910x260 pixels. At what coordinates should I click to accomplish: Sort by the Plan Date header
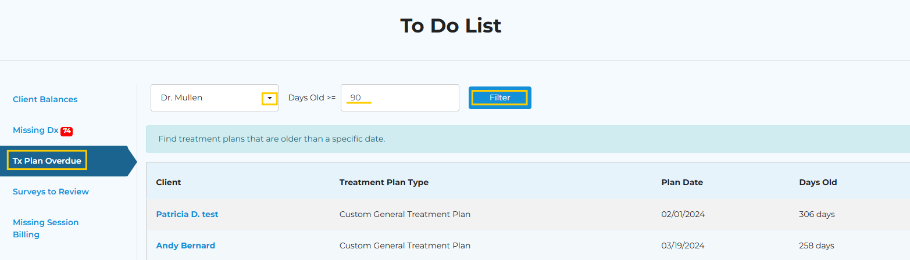pyautogui.click(x=682, y=182)
